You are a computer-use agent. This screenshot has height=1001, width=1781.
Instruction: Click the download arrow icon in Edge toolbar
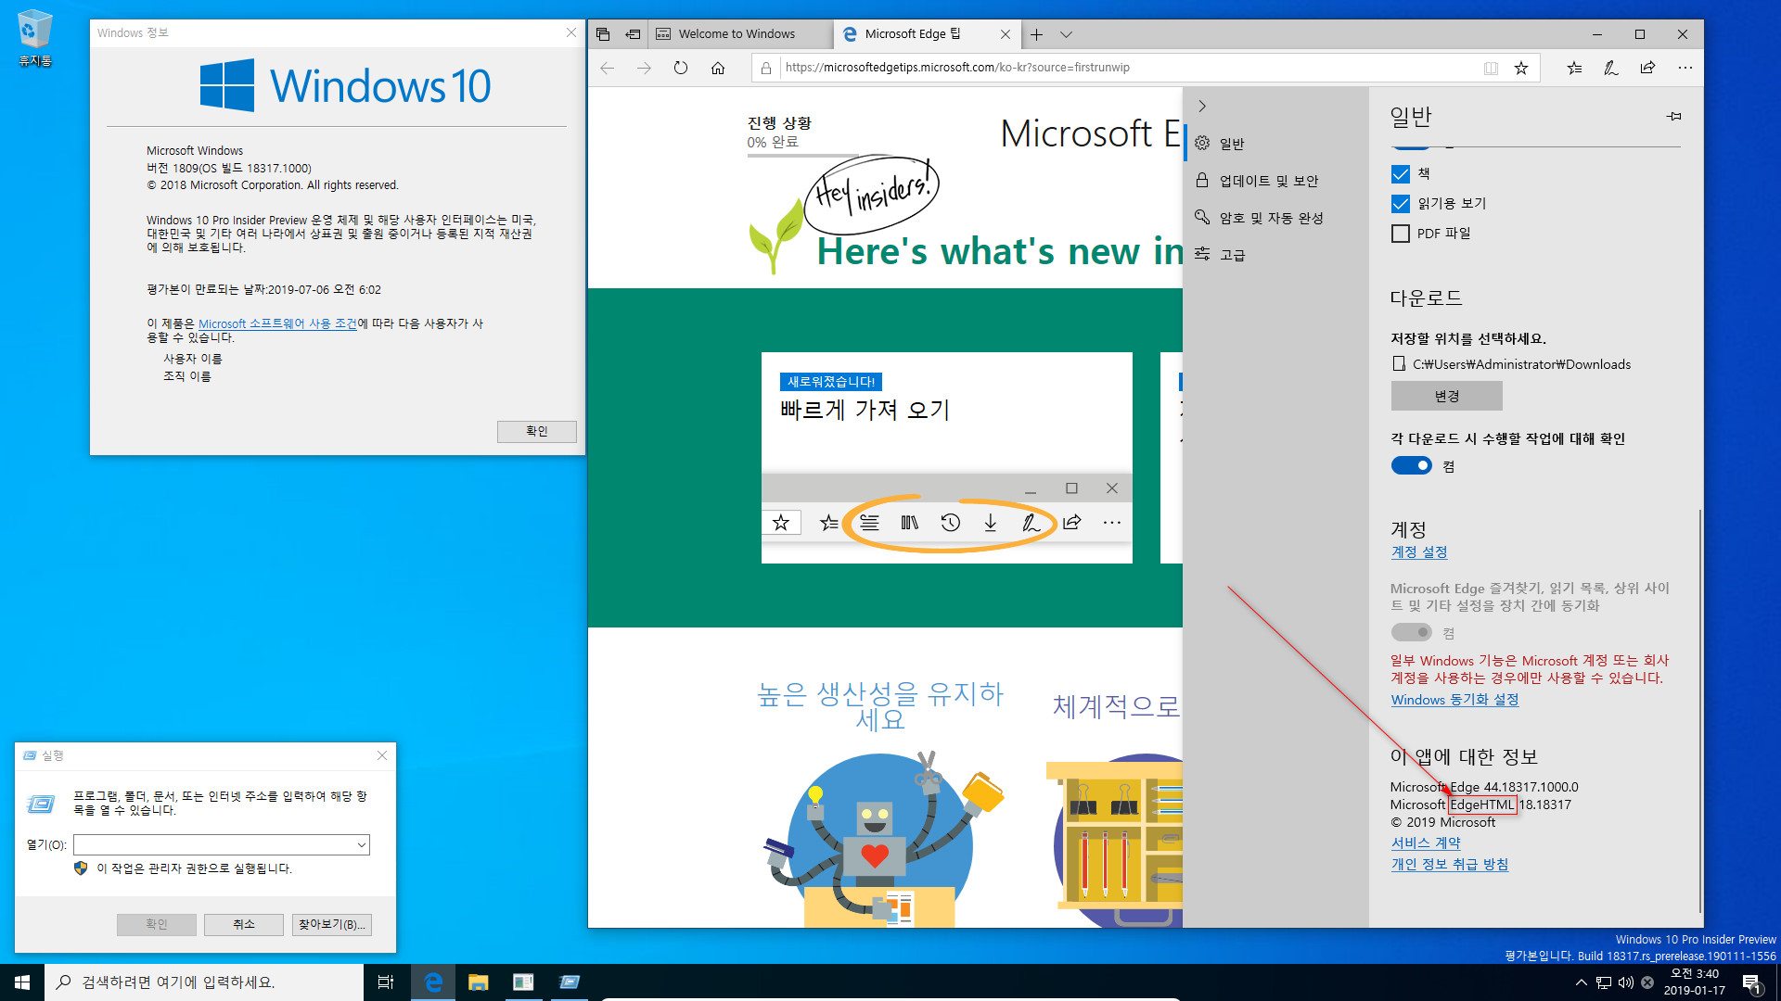[x=991, y=523]
